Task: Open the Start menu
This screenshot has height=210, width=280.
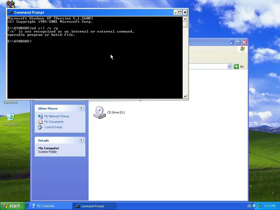Action: click(x=13, y=206)
